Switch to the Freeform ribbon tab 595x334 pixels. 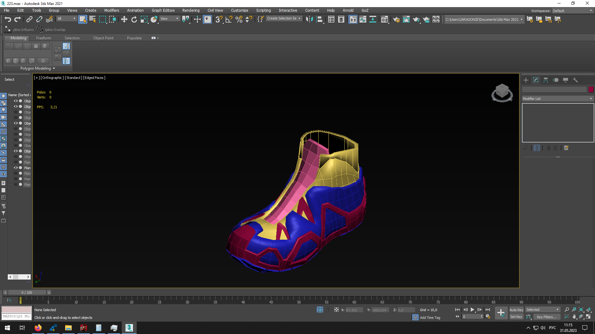point(43,38)
